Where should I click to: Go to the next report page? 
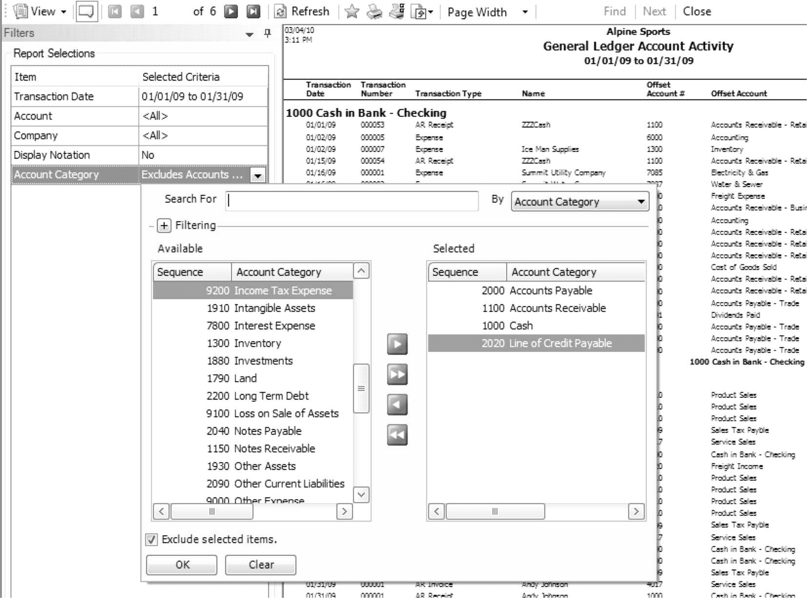pyautogui.click(x=231, y=11)
